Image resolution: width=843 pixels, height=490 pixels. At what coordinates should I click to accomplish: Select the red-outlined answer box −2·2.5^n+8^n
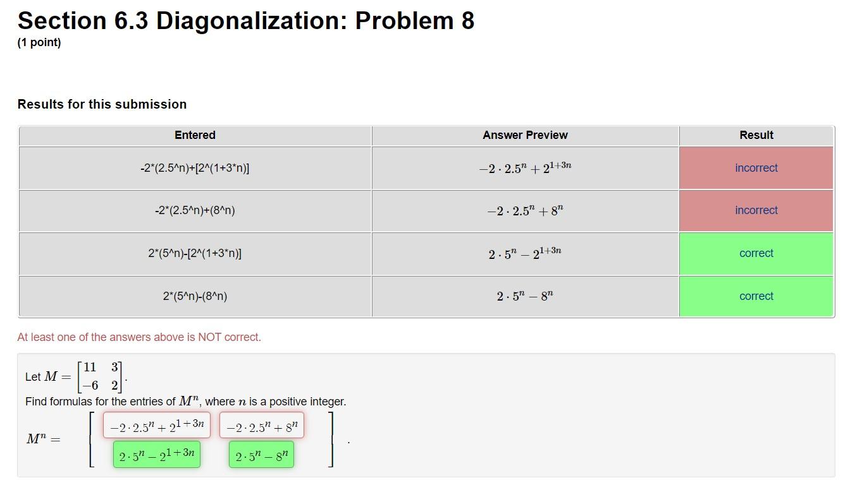click(x=261, y=425)
